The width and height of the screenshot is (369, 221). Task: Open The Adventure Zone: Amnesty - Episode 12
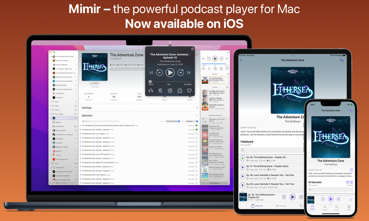(139, 150)
